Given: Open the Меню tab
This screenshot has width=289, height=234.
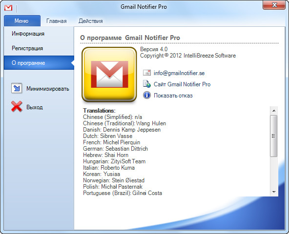Looking at the screenshot, I should 22,20.
